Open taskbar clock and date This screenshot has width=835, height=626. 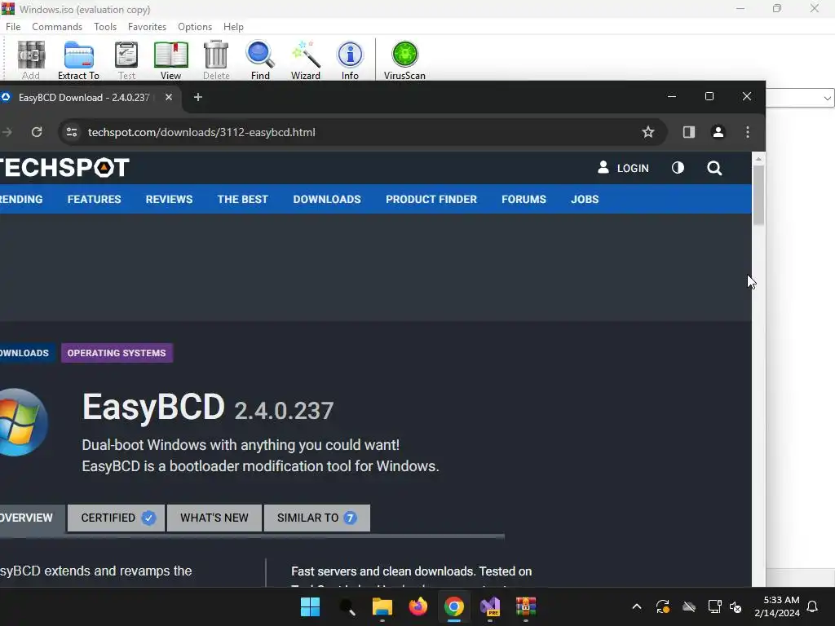click(x=777, y=606)
